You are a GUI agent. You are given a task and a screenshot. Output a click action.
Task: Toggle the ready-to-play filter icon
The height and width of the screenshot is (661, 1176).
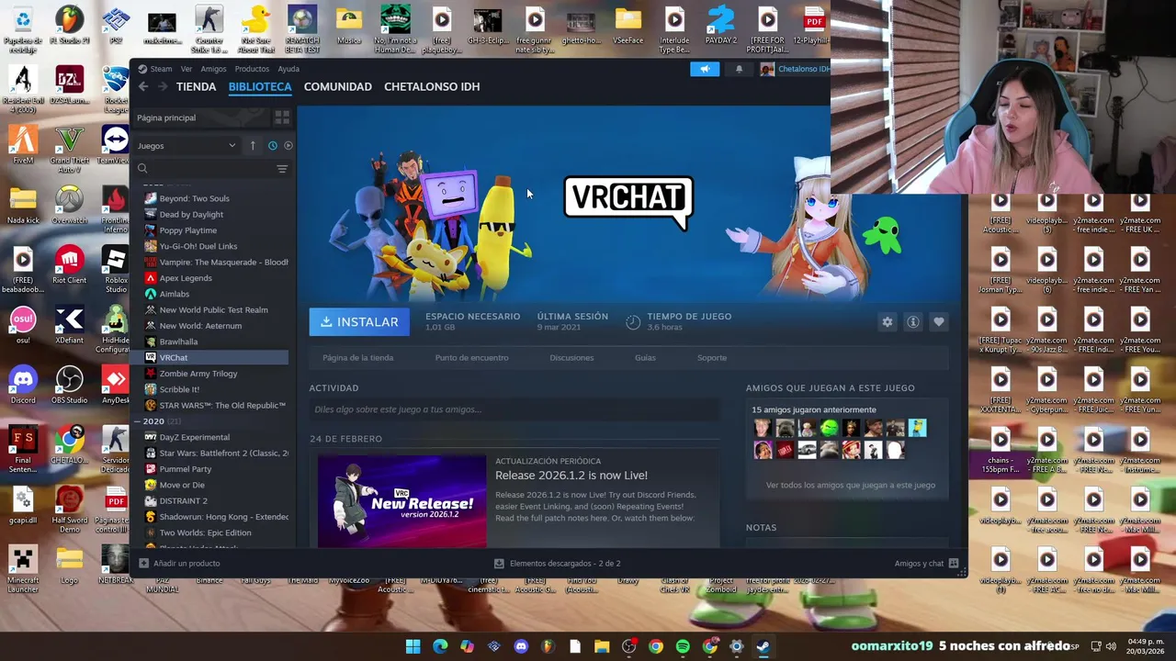click(x=288, y=145)
